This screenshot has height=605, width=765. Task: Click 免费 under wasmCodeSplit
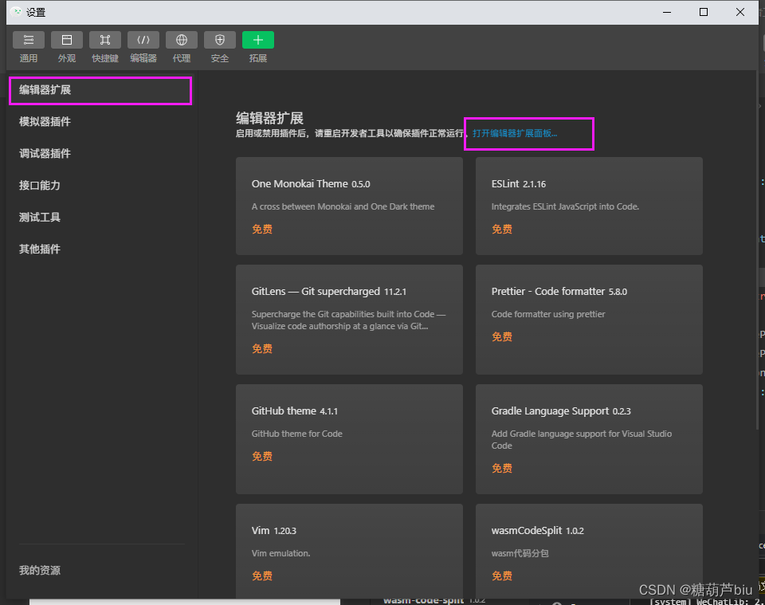tap(502, 576)
